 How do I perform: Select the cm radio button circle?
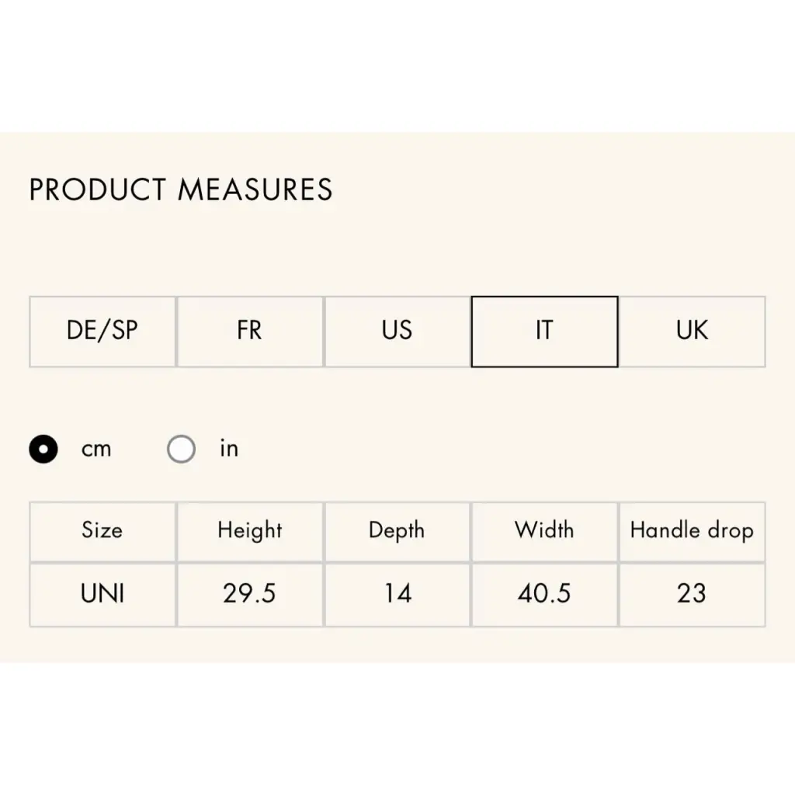pos(43,449)
